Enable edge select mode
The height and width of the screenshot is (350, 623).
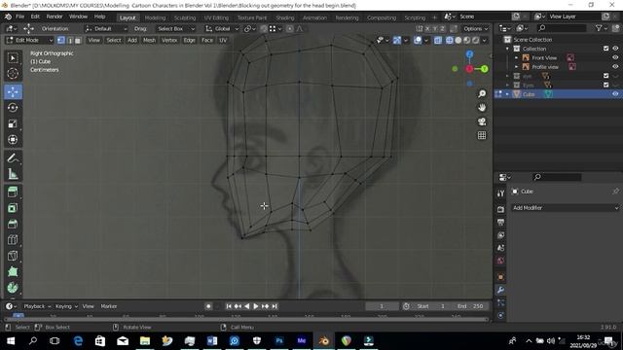coord(69,40)
